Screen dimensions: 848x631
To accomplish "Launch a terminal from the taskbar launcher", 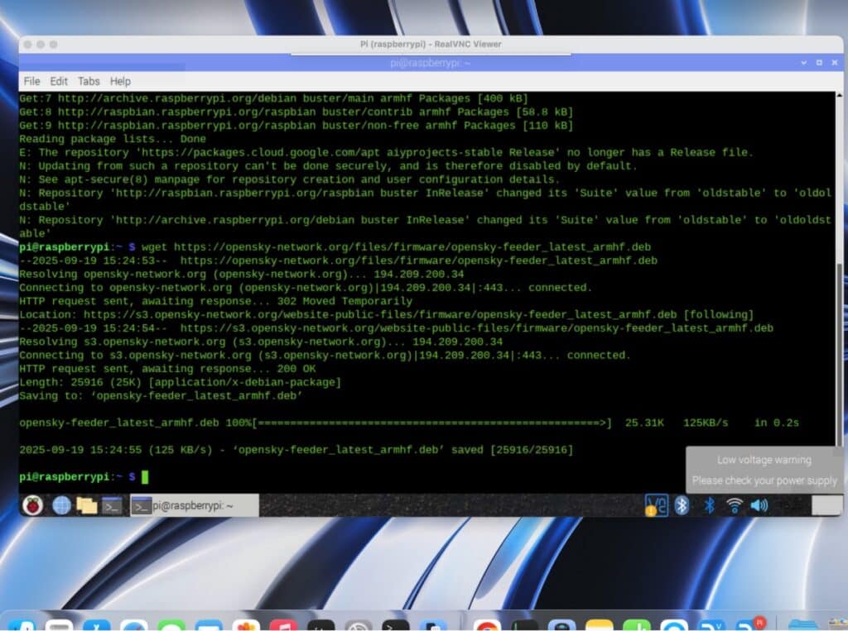I will tap(113, 504).
